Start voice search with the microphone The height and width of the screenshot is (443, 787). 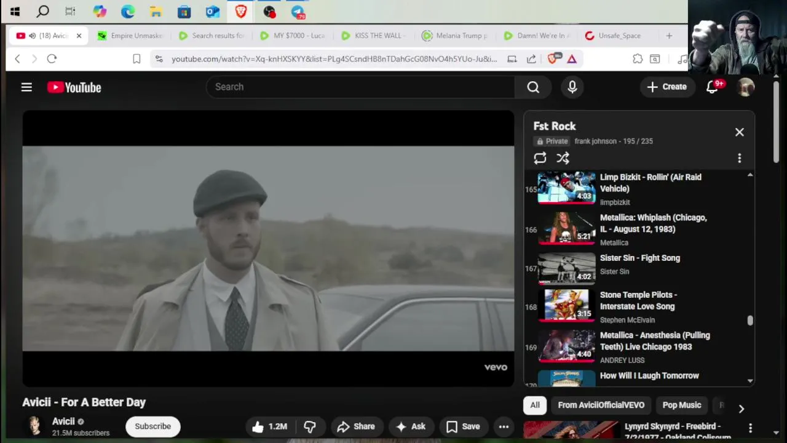(x=572, y=87)
